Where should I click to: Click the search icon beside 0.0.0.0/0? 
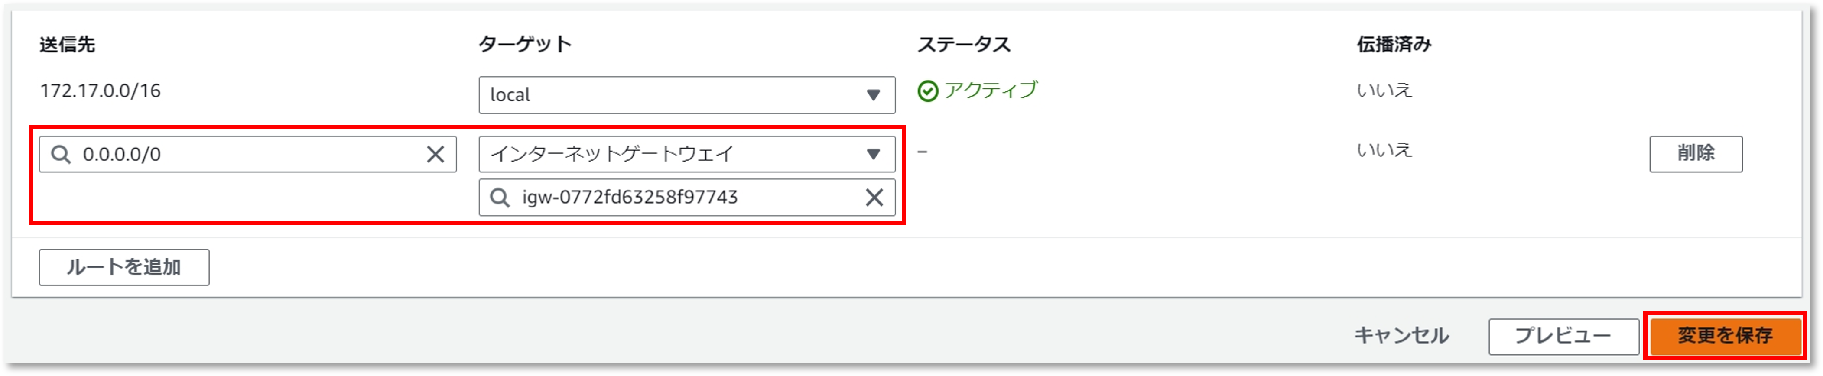pos(61,154)
